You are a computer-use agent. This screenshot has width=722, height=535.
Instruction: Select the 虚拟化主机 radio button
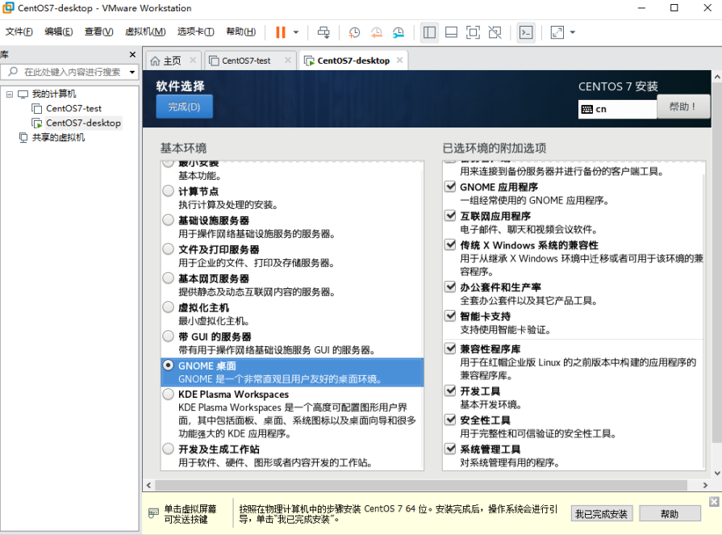[x=168, y=307]
